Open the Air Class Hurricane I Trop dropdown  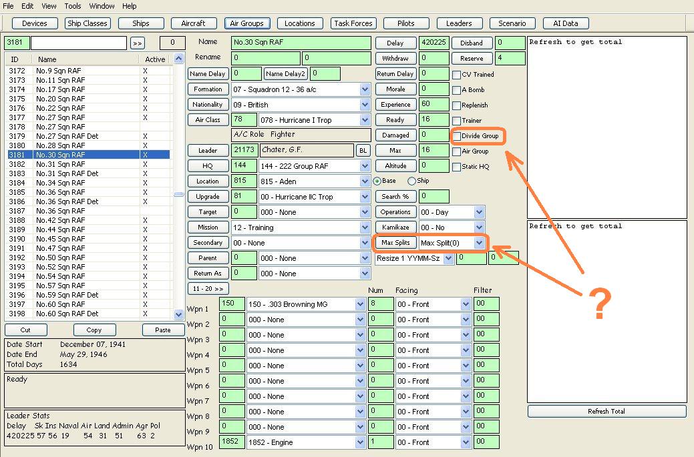click(365, 120)
